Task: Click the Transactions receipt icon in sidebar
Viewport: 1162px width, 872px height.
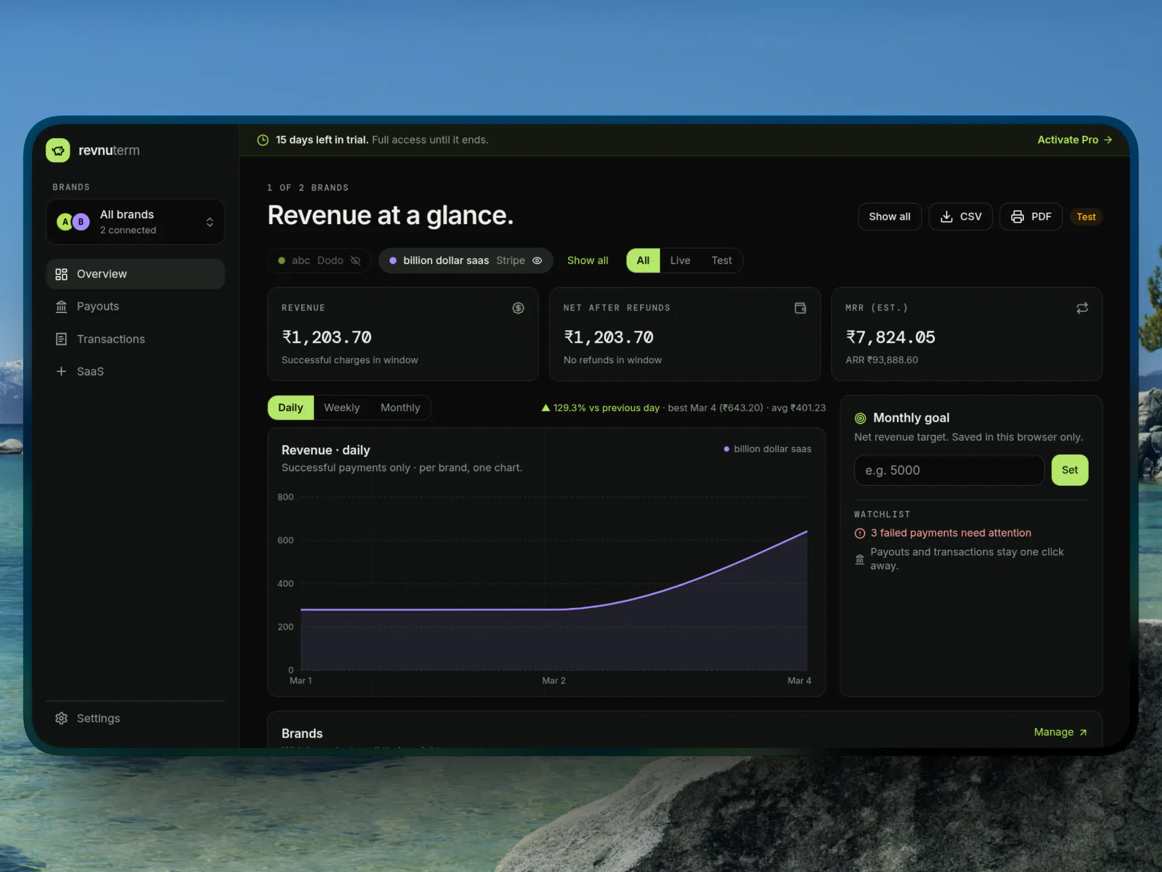Action: pos(61,339)
